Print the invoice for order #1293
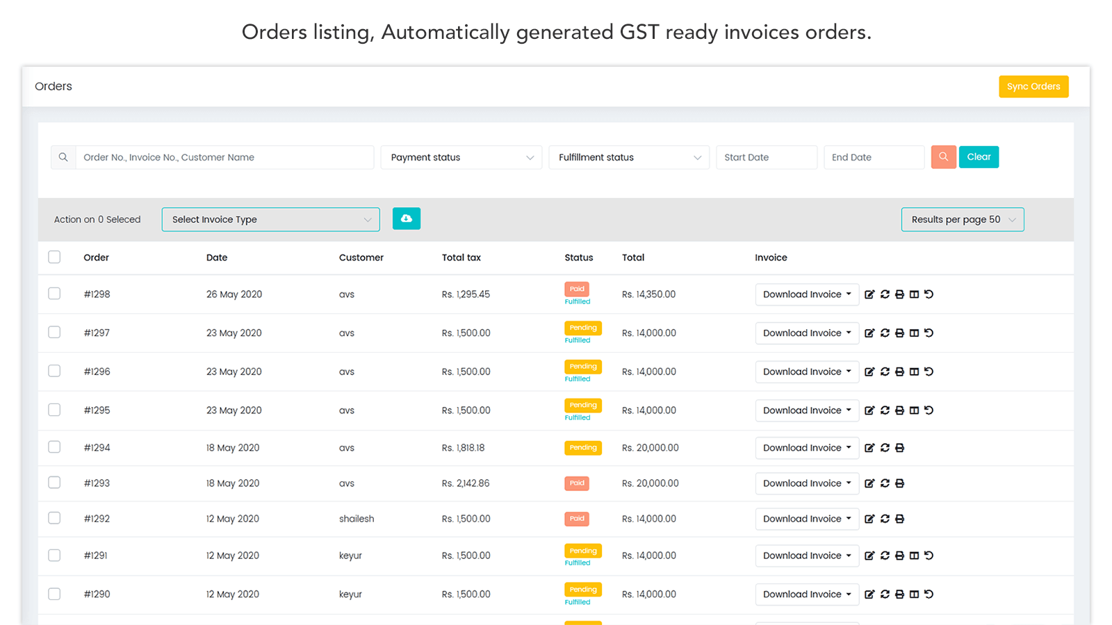Screen dimensions: 1112x625 click(900, 483)
